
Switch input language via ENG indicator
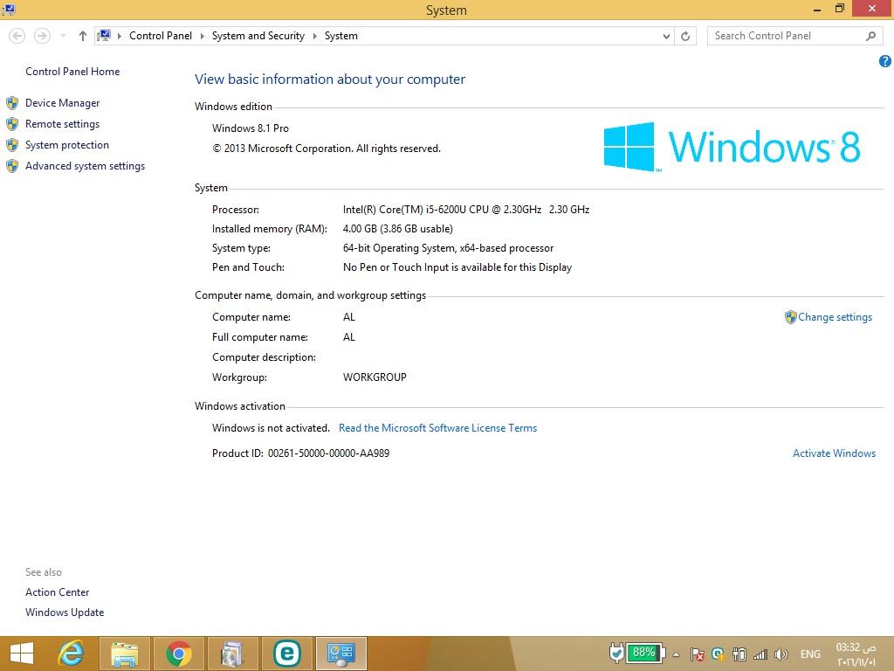(810, 654)
